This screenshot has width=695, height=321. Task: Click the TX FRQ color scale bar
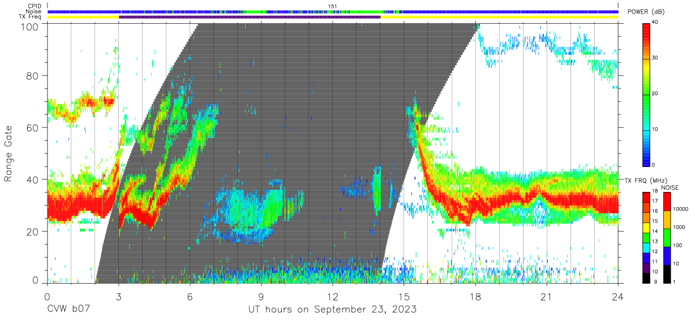tap(646, 237)
